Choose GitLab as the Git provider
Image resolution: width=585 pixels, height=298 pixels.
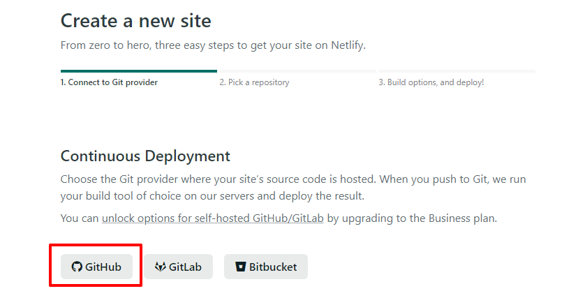click(178, 267)
